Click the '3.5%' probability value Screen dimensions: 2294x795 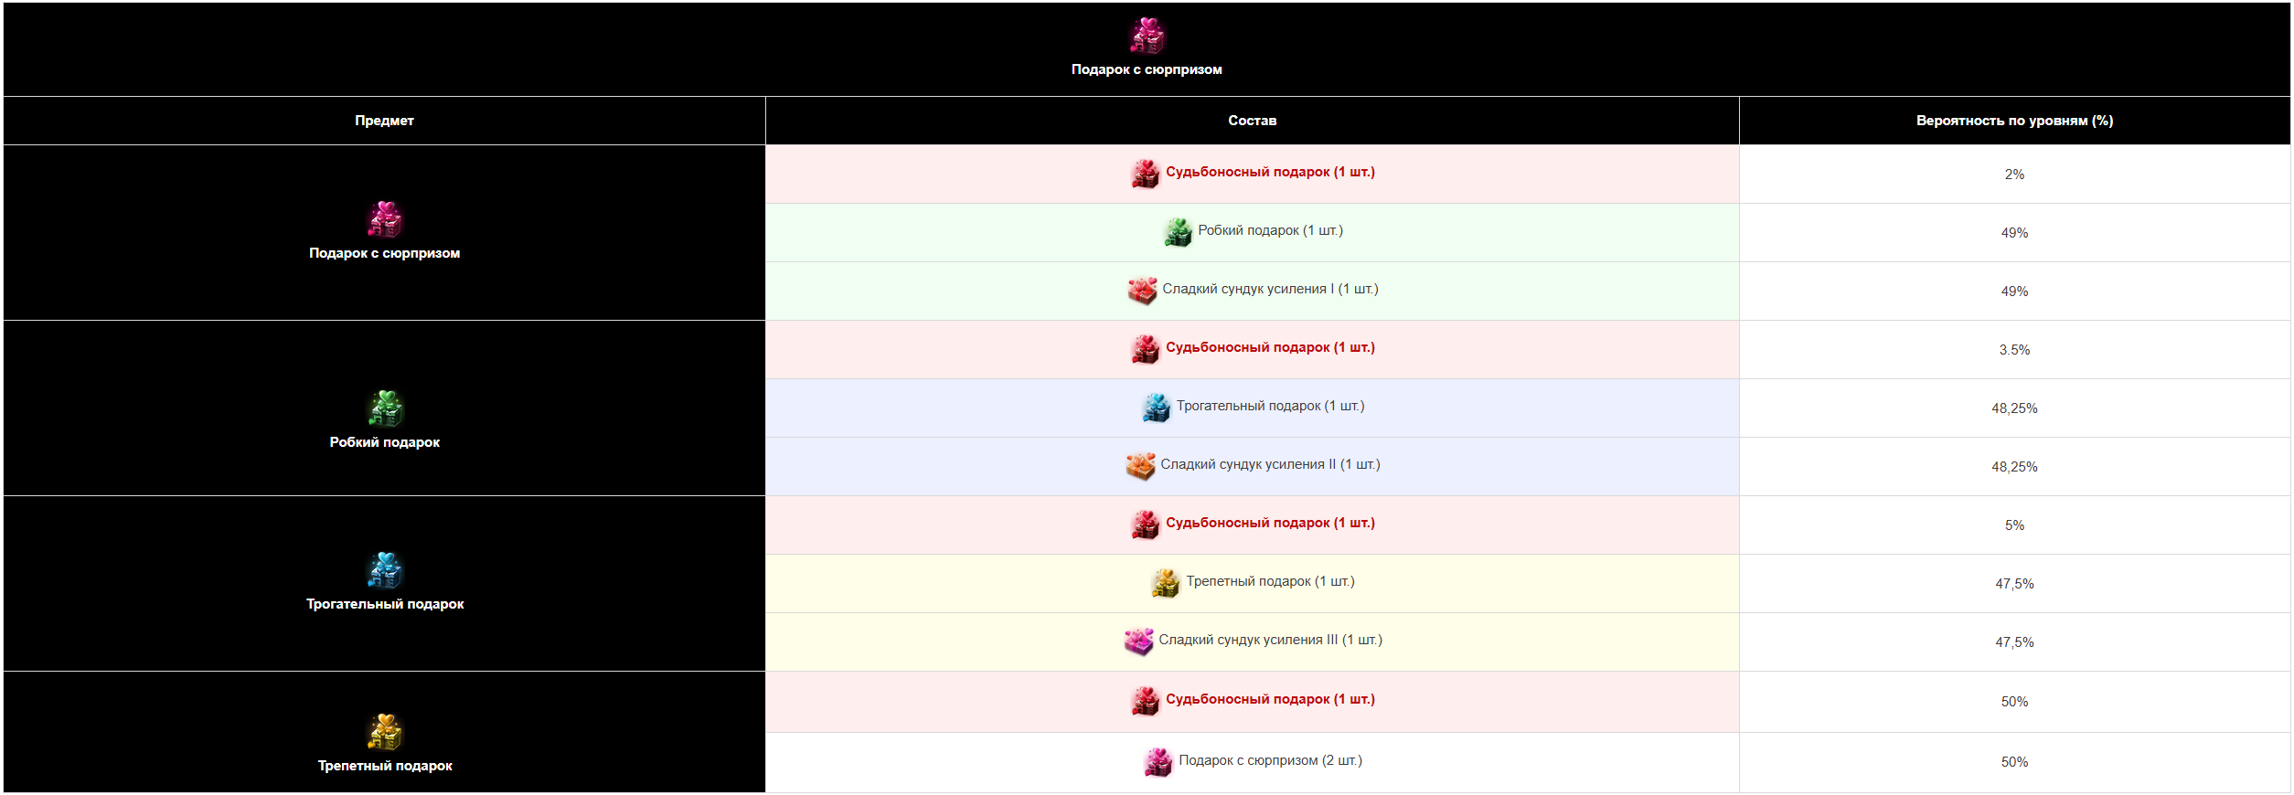2014,350
